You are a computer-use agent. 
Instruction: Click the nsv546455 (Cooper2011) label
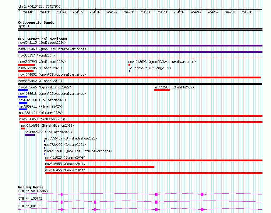pos(65,164)
